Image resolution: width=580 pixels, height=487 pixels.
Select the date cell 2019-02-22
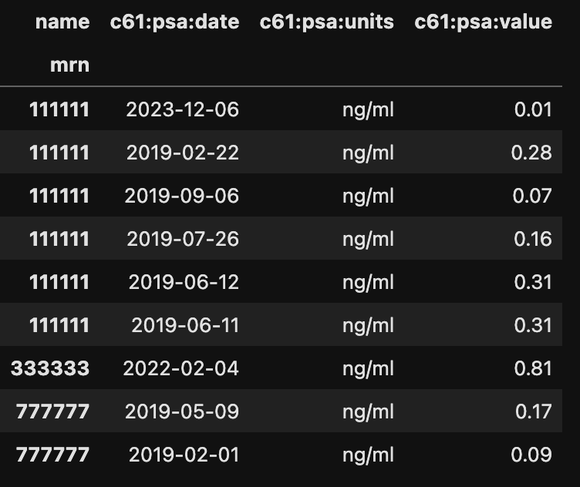click(183, 153)
